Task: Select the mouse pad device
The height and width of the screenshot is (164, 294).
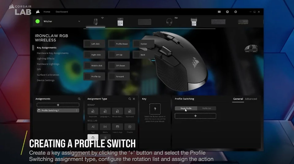Action: pyautogui.click(x=145, y=22)
